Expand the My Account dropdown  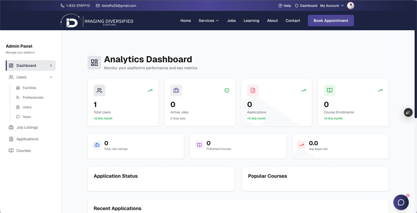[x=331, y=6]
